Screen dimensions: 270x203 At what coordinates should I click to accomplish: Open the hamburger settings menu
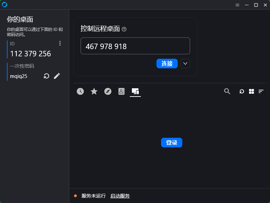[238, 5]
